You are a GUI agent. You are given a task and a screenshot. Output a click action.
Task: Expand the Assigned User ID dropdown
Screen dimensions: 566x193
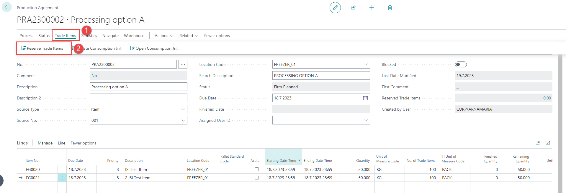point(366,120)
